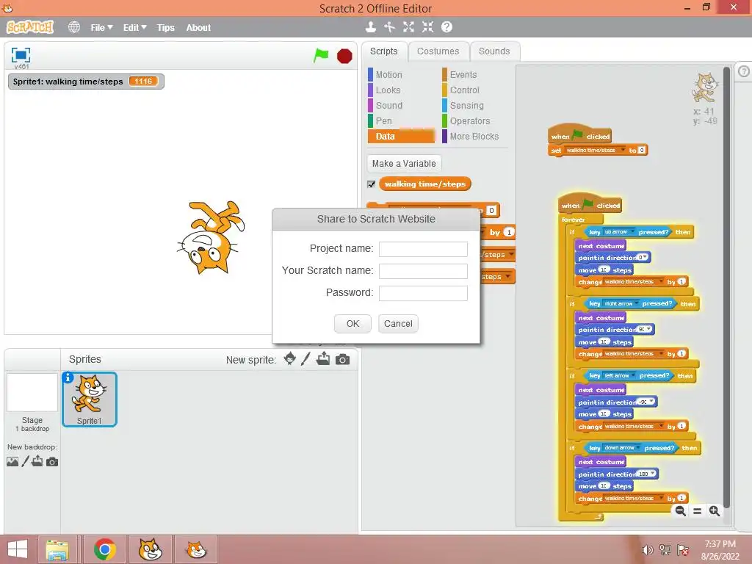Screen dimensions: 752x564
Task: Open the Edit menu
Action: pyautogui.click(x=135, y=28)
